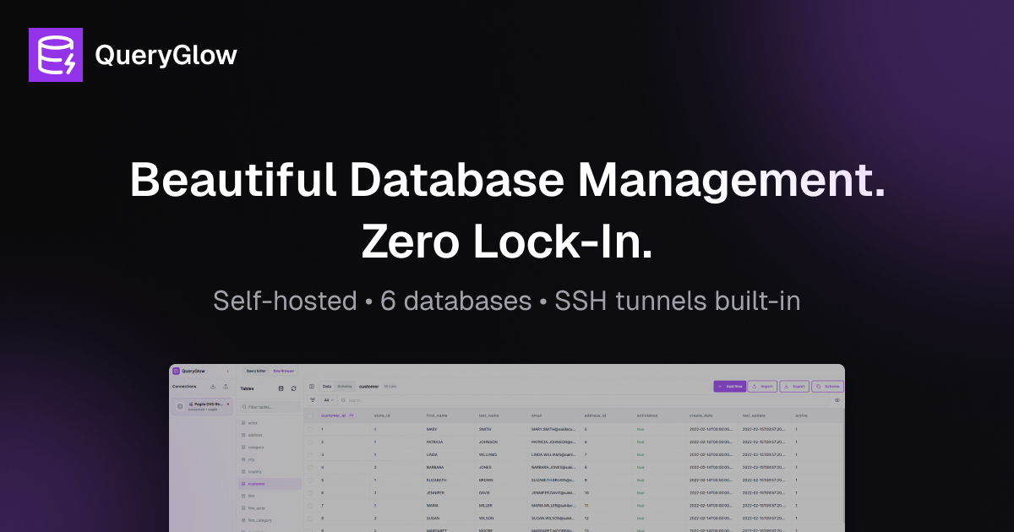Click the download icon beside Connections
This screenshot has height=532, width=1014.
tap(213, 386)
